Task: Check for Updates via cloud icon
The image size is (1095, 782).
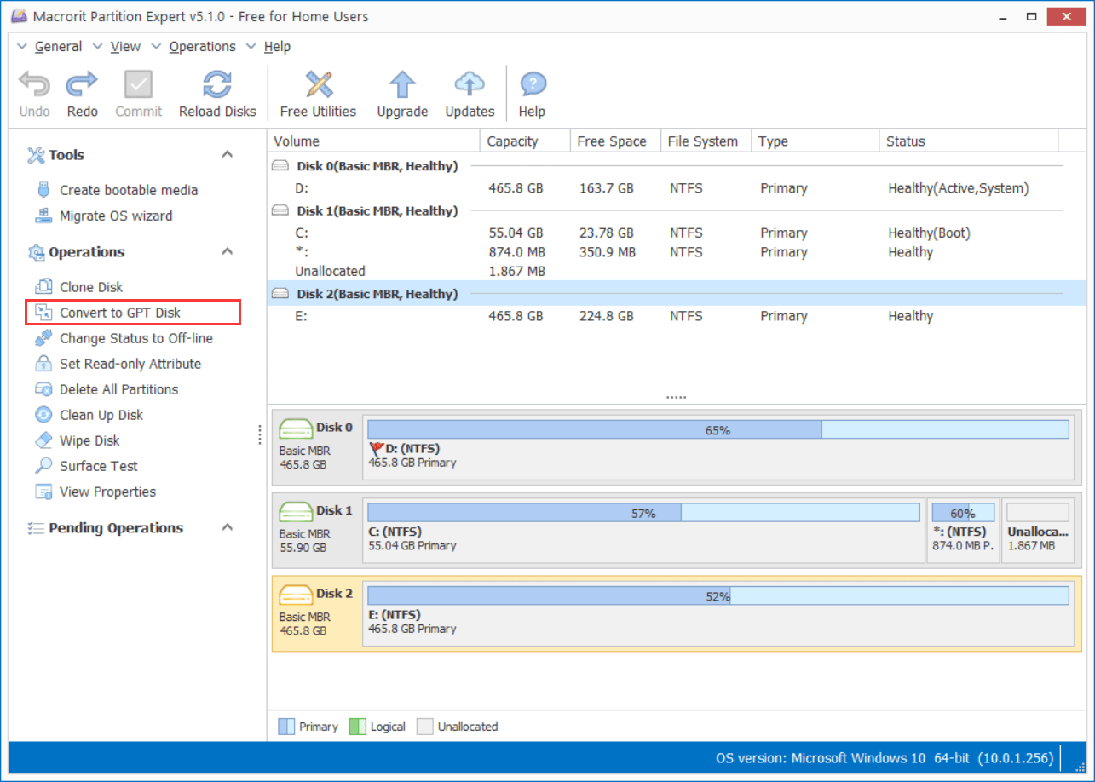Action: (470, 84)
